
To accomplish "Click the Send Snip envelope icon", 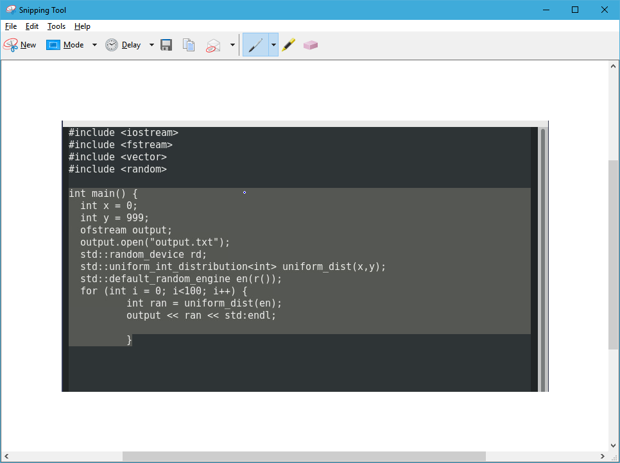I will coord(213,45).
